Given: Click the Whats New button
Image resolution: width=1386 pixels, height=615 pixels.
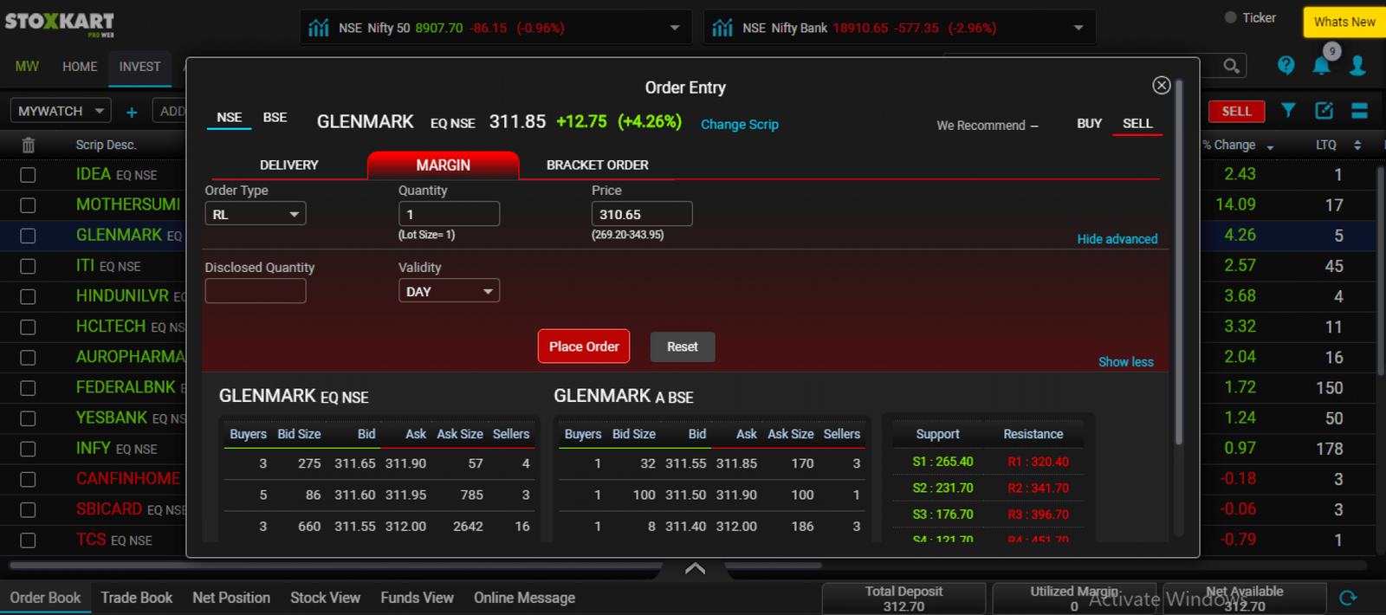Looking at the screenshot, I should (1344, 22).
